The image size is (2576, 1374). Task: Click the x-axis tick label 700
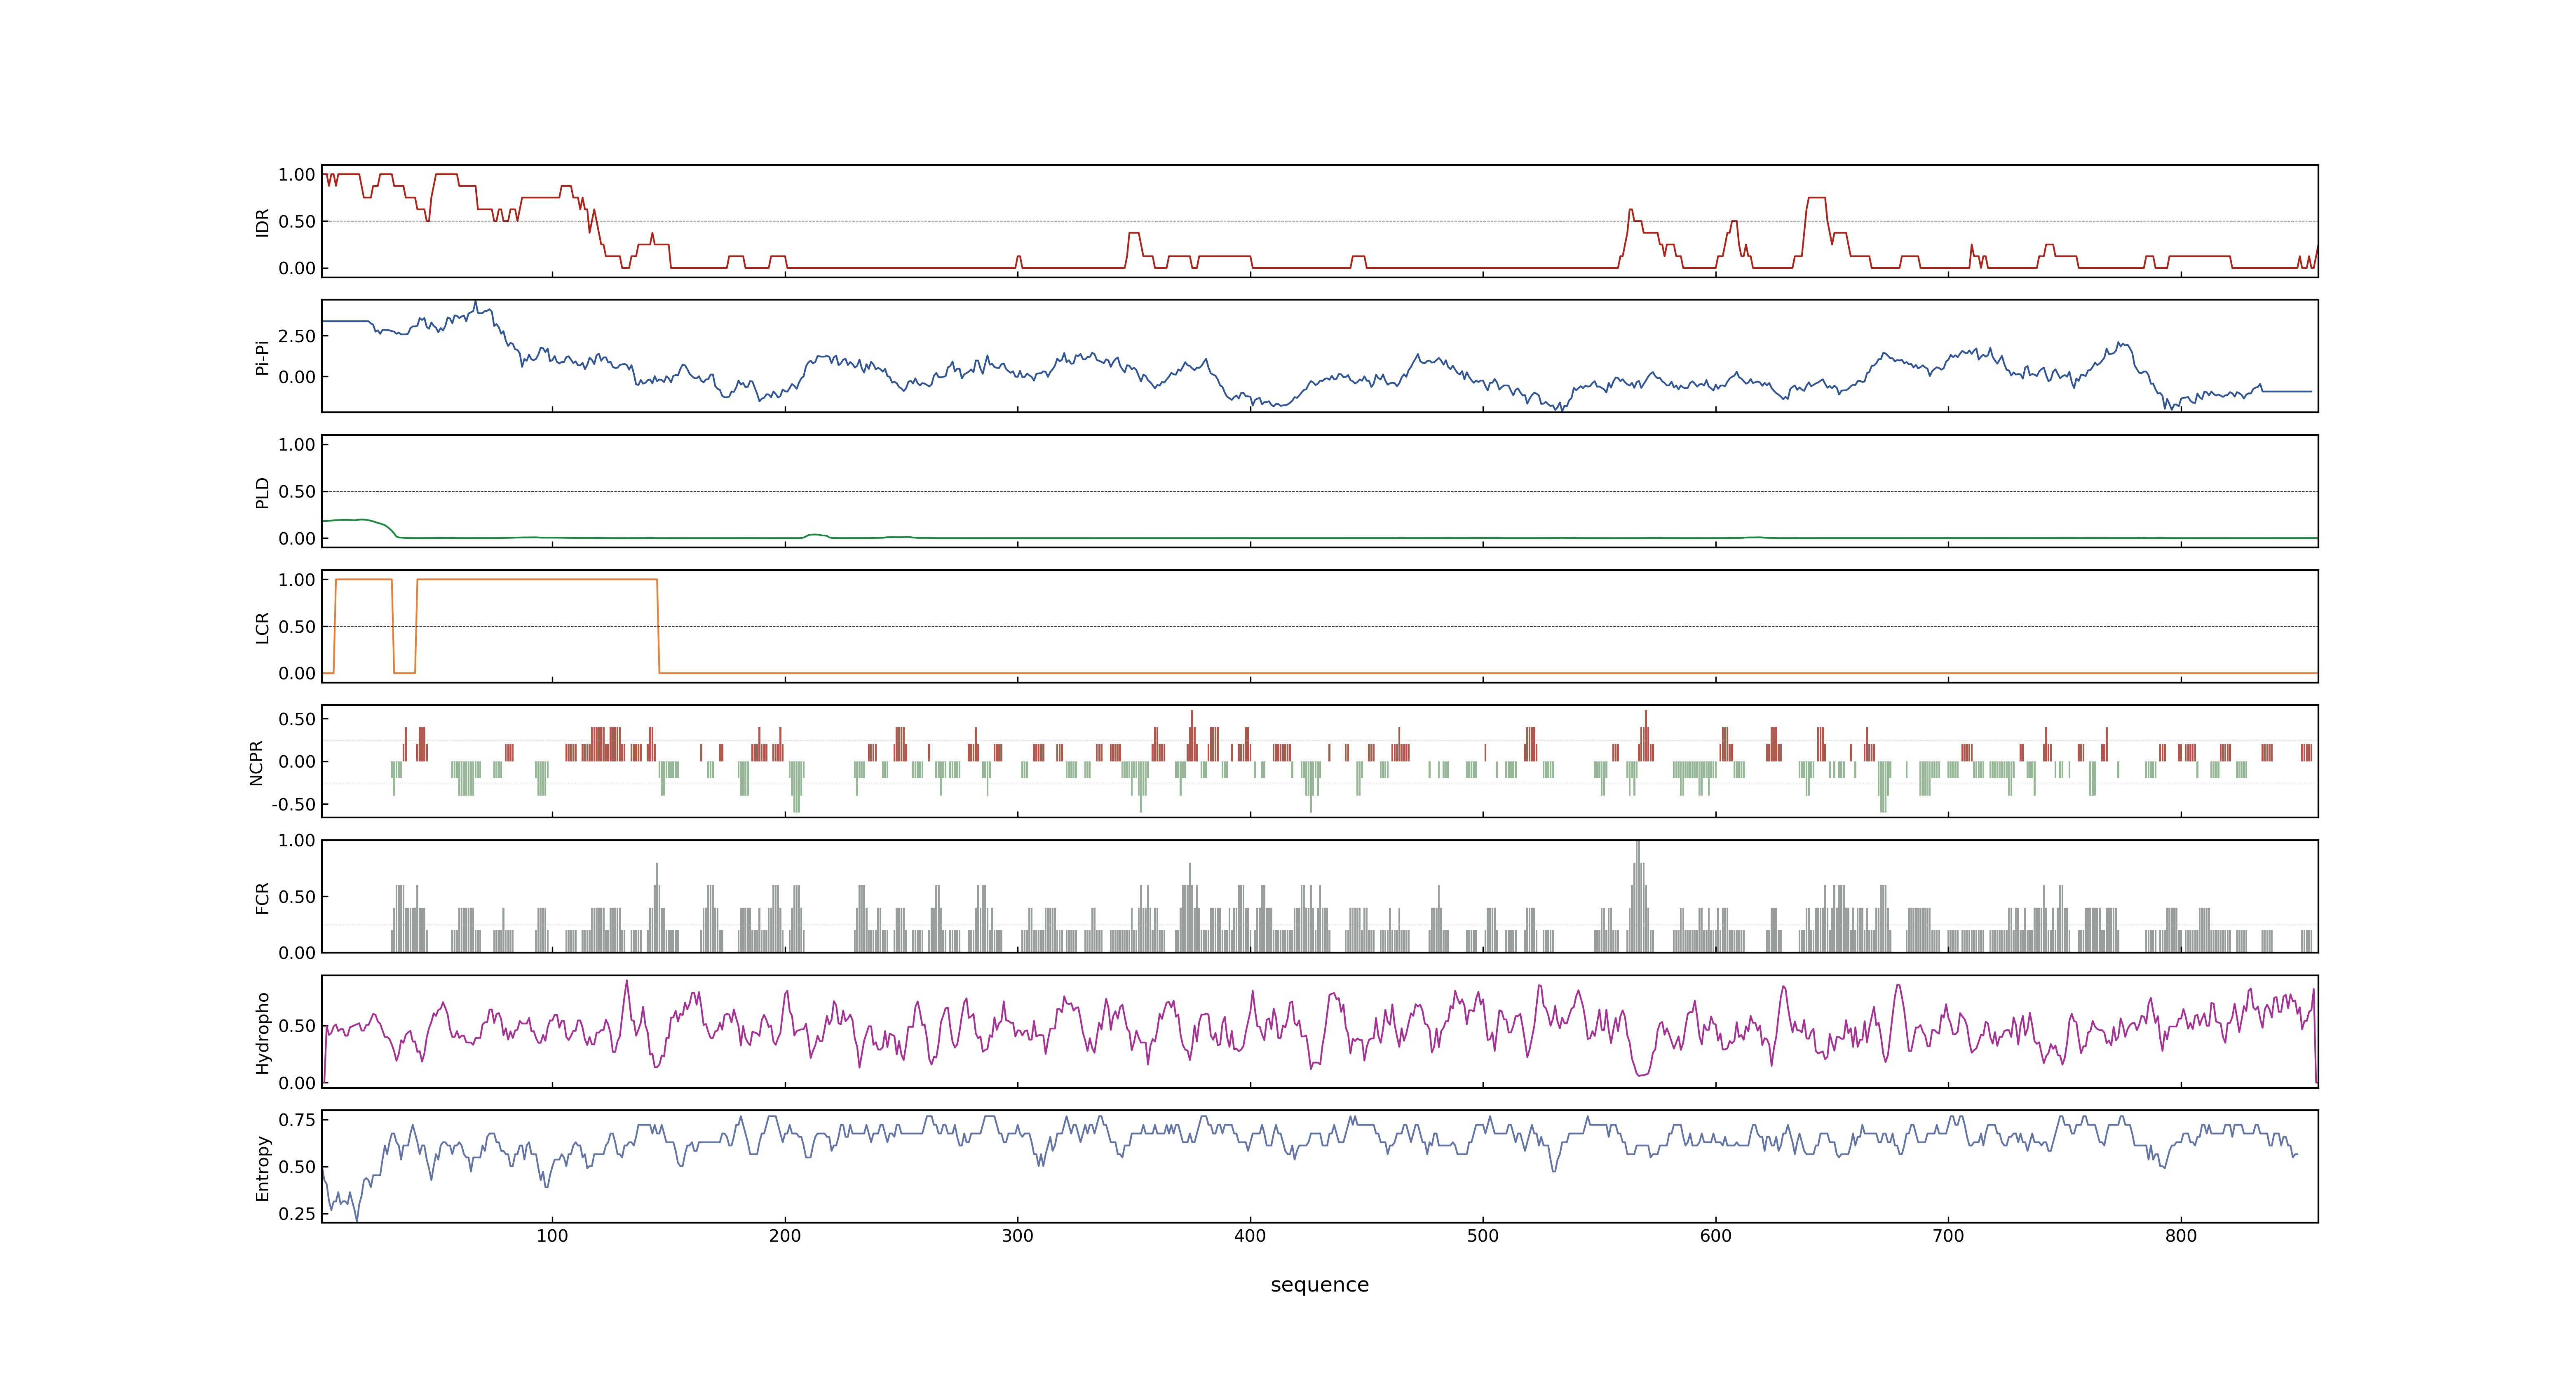click(x=1948, y=1236)
